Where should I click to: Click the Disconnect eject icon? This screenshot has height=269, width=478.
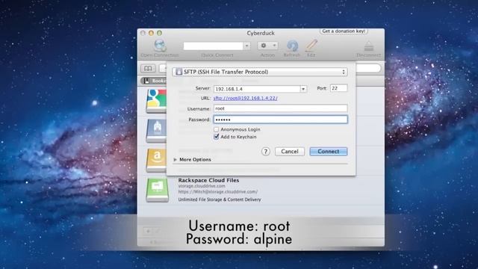coord(368,46)
